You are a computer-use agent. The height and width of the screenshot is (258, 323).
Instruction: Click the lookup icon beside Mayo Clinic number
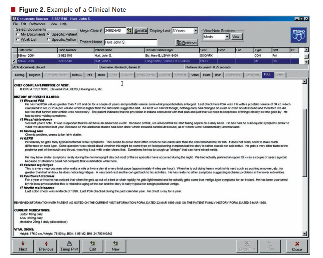pos(129,31)
